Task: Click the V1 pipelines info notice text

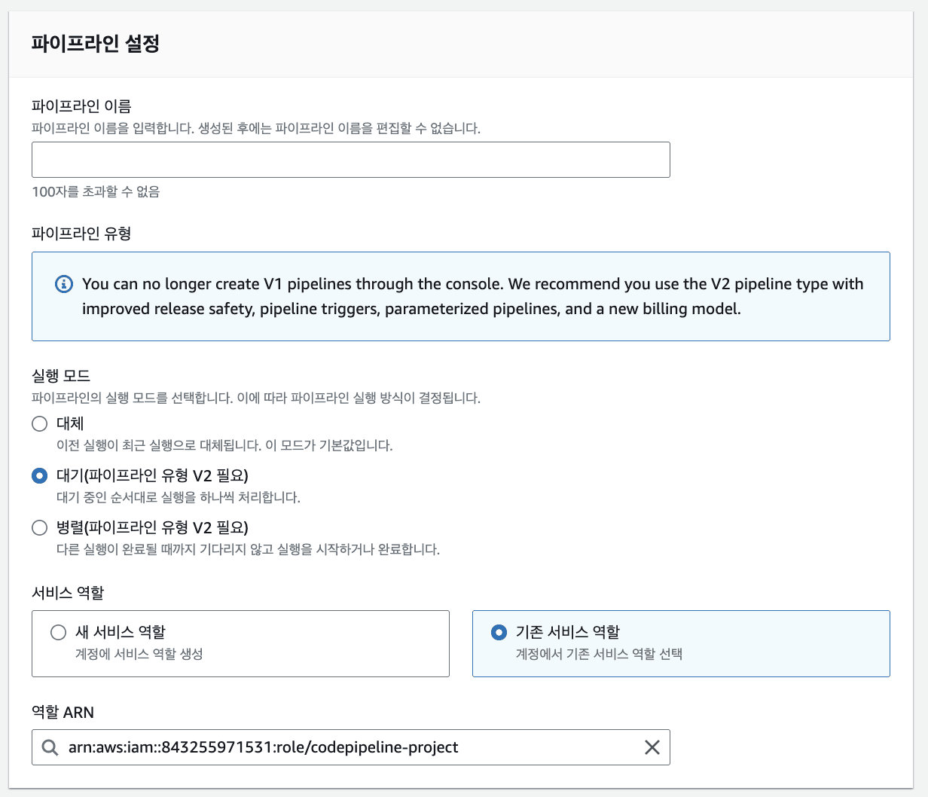Action: coord(472,296)
